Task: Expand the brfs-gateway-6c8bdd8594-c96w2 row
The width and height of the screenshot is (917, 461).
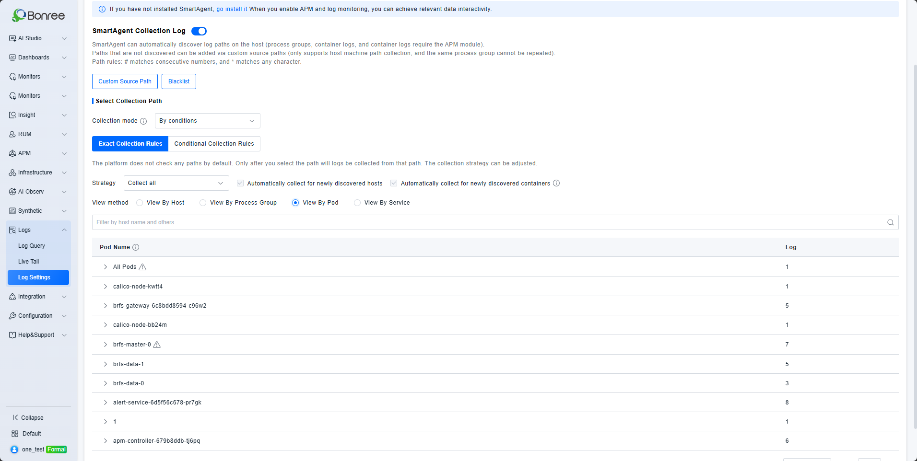Action: 106,306
